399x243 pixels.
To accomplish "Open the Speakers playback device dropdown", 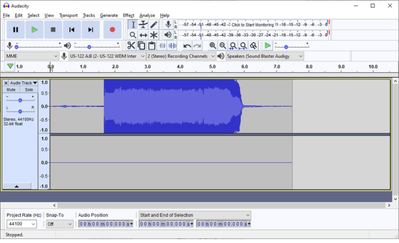I will [265, 56].
